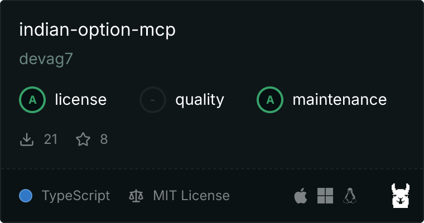Click the quality label text
Image resolution: width=424 pixels, height=223 pixels.
[x=200, y=100]
